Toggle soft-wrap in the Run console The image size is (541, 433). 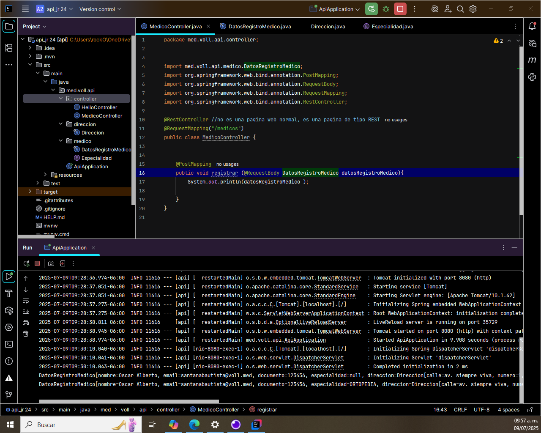point(26,301)
